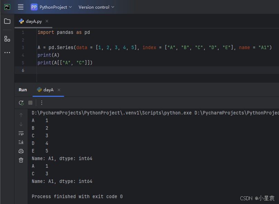Open the Version control dropdown
The image size is (279, 204).
[x=96, y=7]
